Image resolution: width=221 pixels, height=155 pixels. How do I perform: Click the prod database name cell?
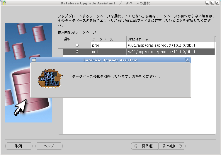(x=109, y=45)
